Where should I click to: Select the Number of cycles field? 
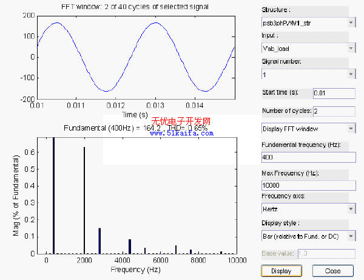click(x=333, y=111)
